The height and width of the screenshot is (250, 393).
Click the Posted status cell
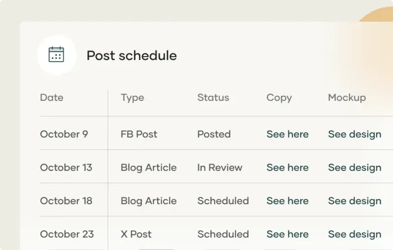tap(214, 134)
